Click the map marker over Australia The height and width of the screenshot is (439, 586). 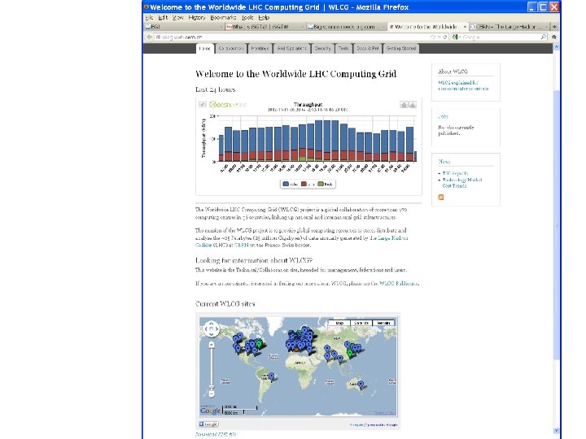[x=361, y=385]
